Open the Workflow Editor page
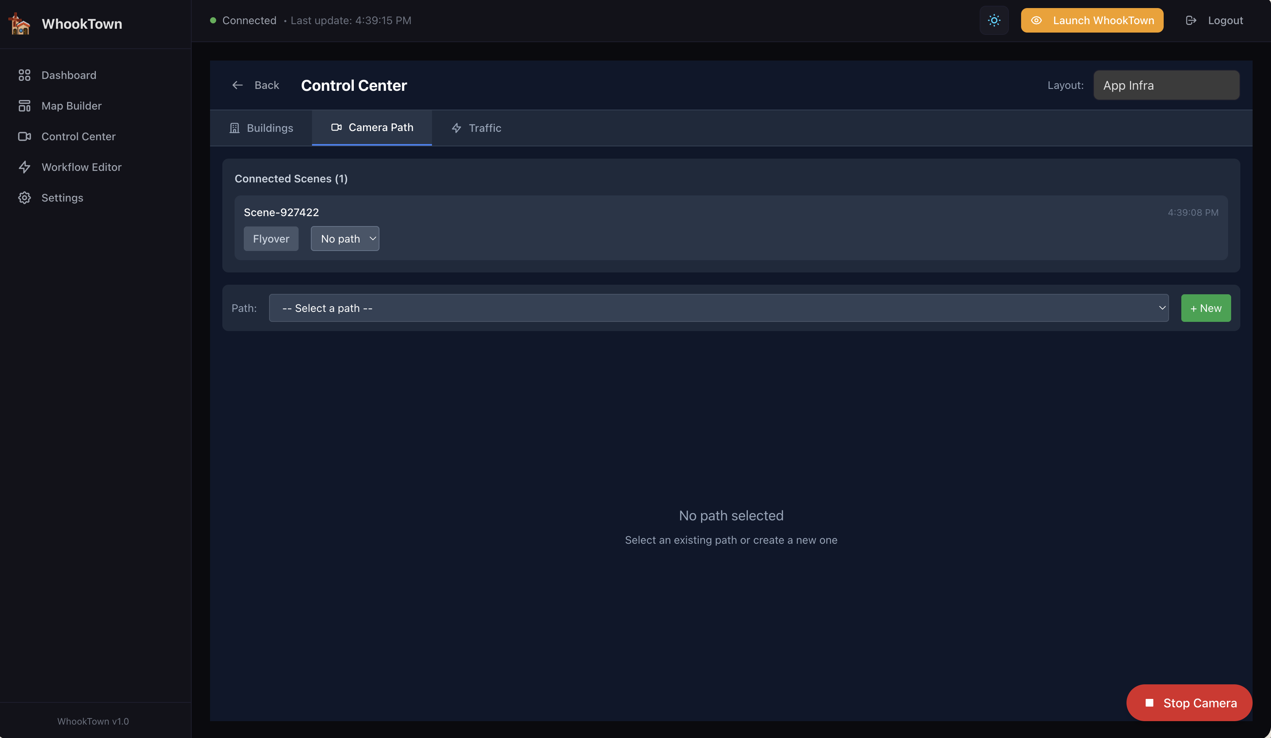Screen dimensions: 1271x738 point(81,167)
